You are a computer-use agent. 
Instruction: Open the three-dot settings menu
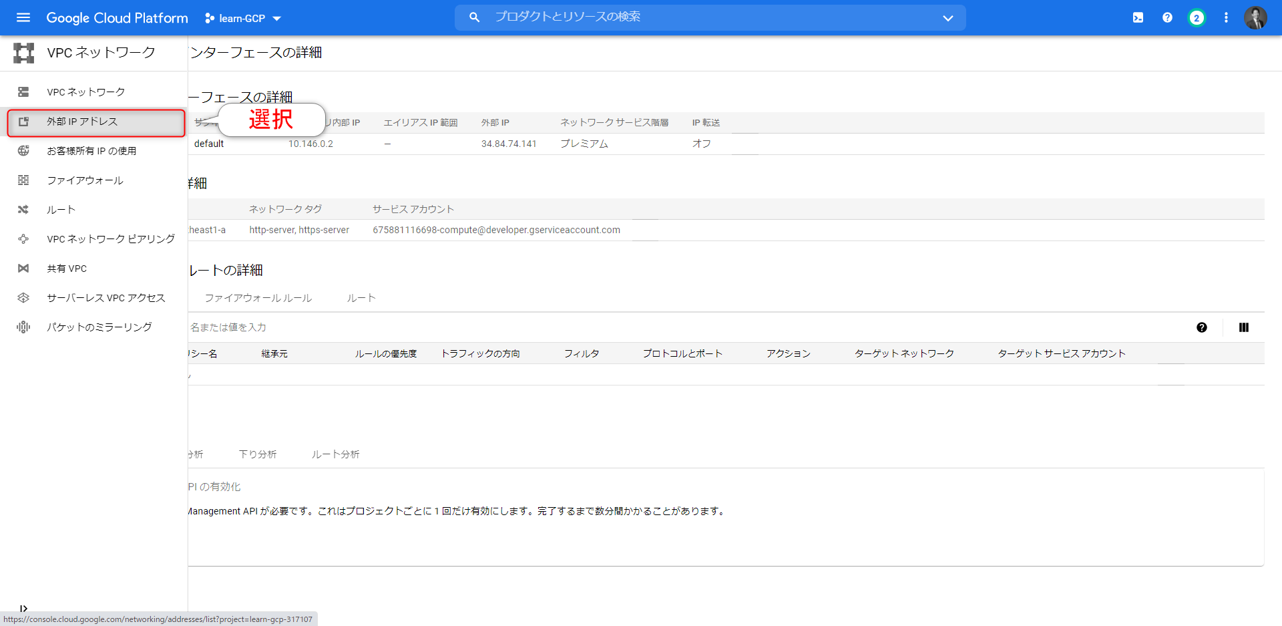click(x=1226, y=18)
